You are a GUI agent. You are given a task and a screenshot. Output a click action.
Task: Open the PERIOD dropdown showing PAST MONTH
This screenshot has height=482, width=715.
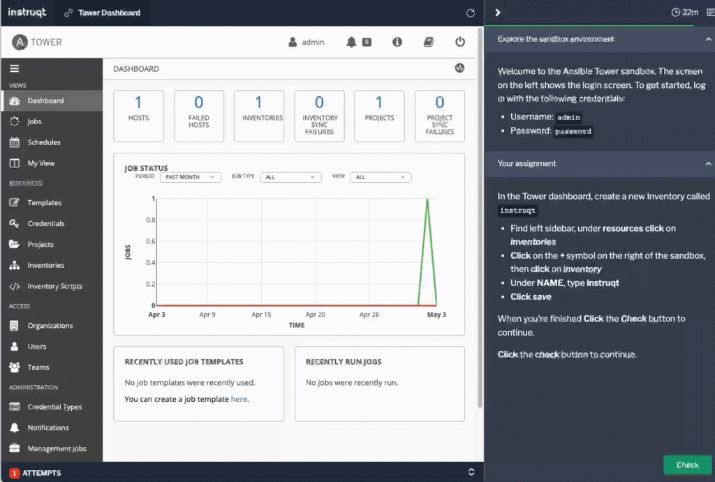pyautogui.click(x=190, y=177)
